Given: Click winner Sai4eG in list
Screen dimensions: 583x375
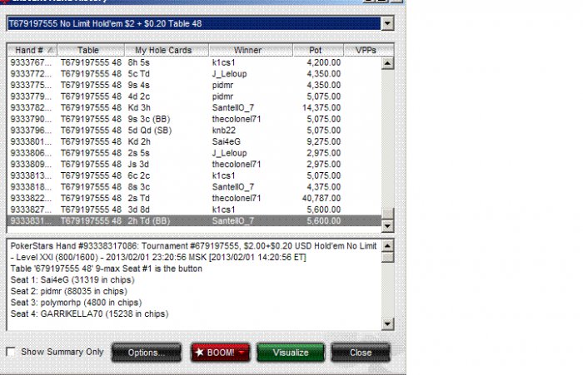Looking at the screenshot, I should coord(226,142).
